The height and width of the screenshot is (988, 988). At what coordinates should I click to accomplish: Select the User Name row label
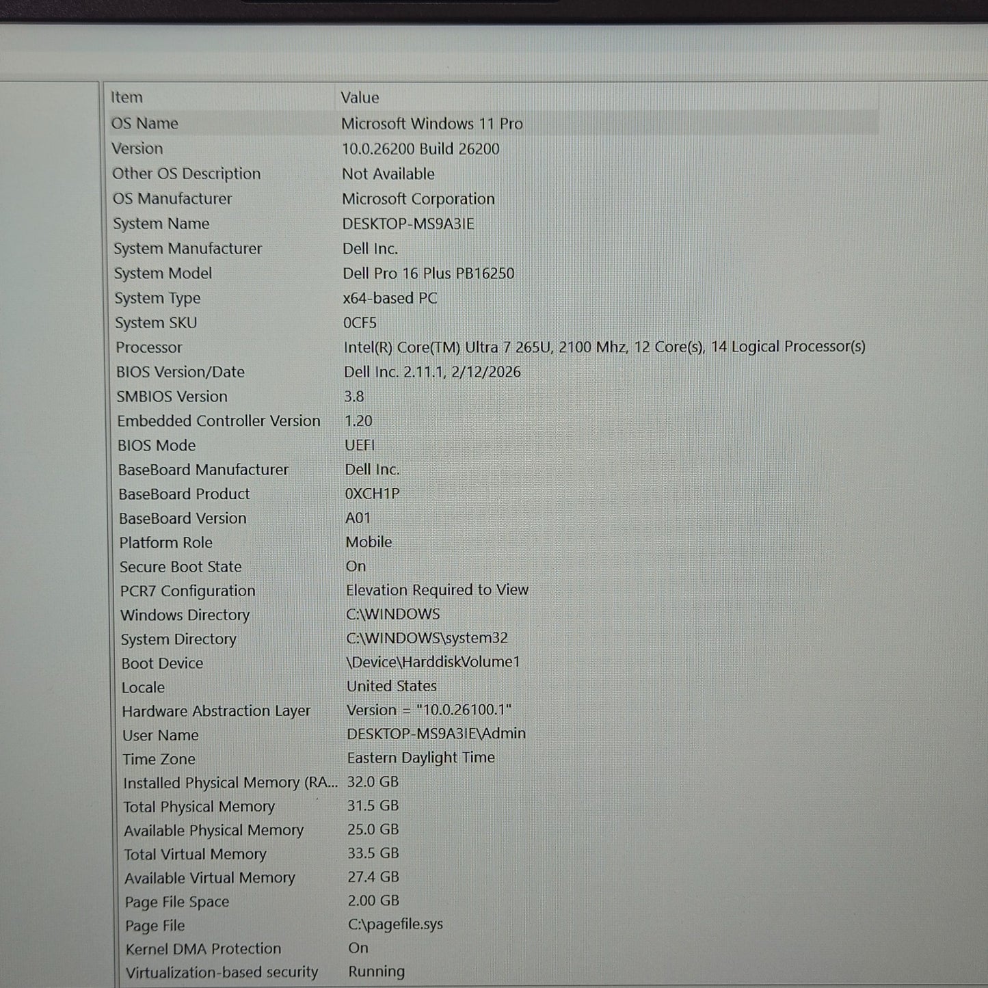click(x=161, y=736)
